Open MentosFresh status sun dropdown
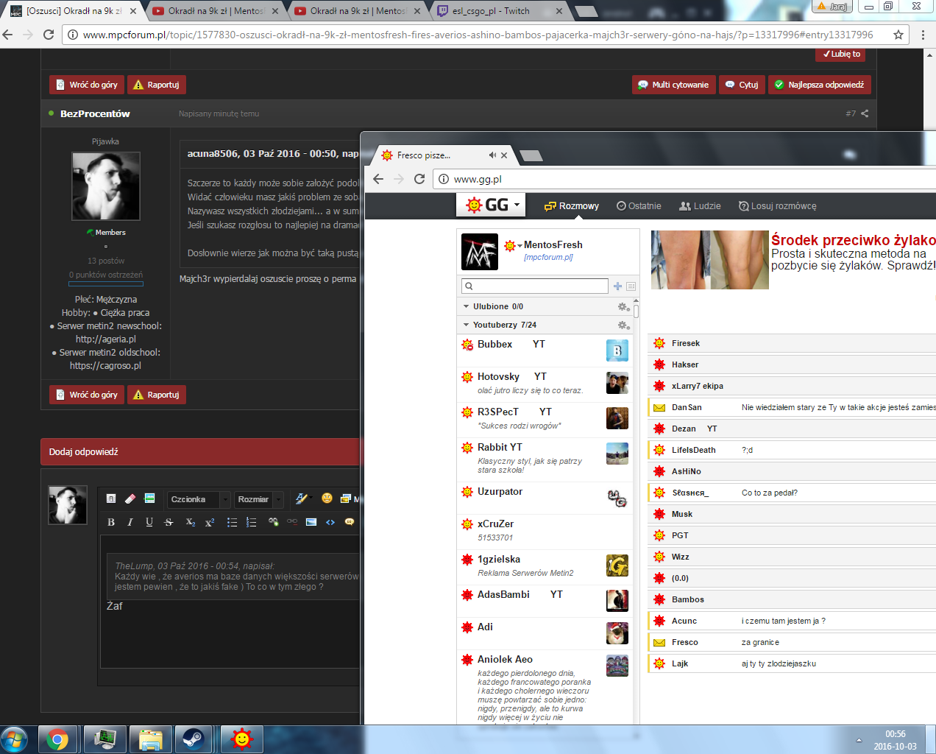936x754 pixels. pyautogui.click(x=513, y=245)
